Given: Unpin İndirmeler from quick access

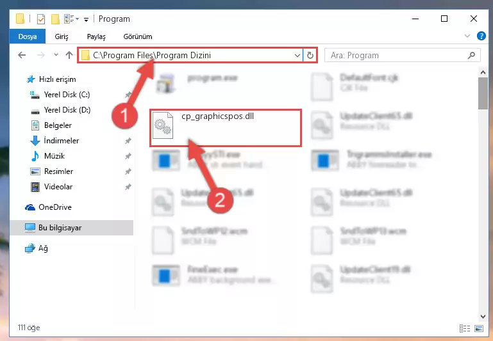Looking at the screenshot, I should (128, 141).
